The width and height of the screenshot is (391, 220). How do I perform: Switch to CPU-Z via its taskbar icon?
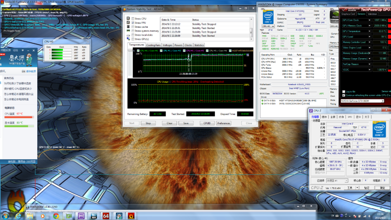(81, 216)
